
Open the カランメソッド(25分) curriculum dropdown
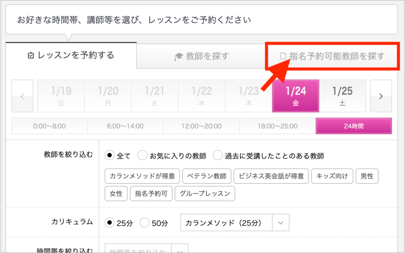[235, 223]
